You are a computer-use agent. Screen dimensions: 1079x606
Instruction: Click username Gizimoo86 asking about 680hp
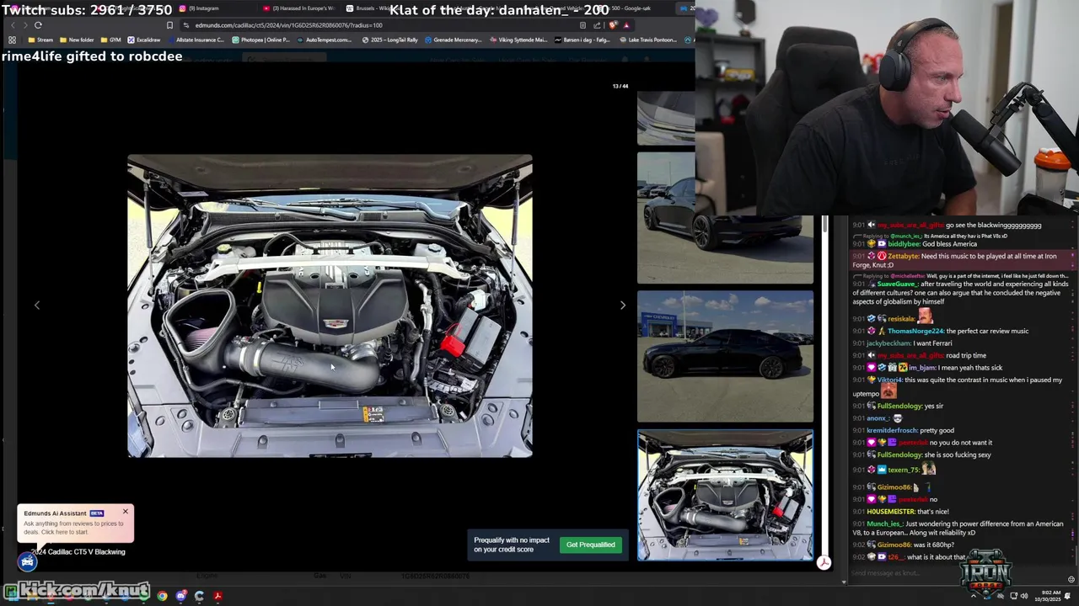coord(894,545)
